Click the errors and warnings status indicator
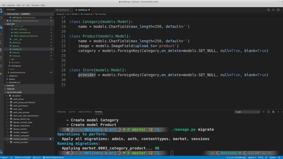The height and width of the screenshot is (159, 283). (x=37, y=158)
